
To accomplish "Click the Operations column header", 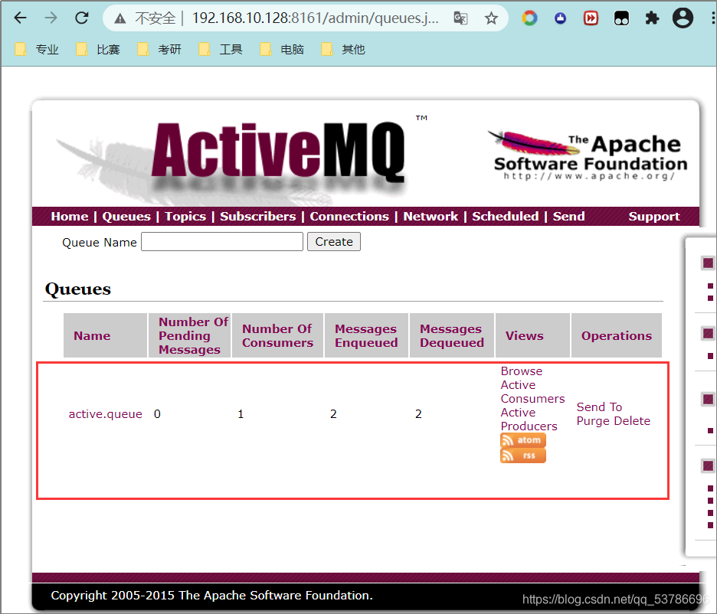I will [617, 335].
